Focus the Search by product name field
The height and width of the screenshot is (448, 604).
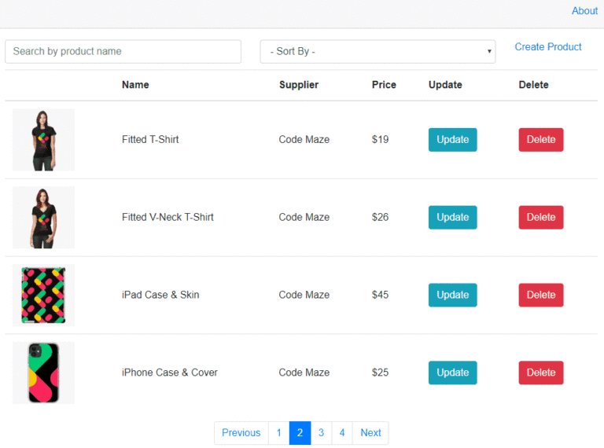pos(123,51)
